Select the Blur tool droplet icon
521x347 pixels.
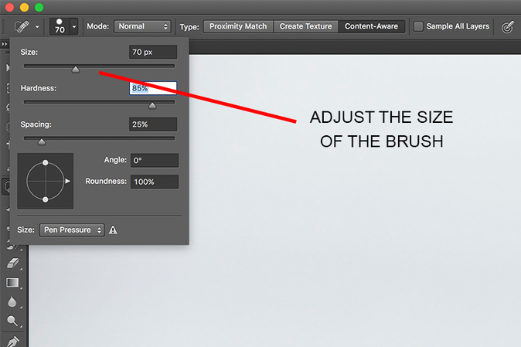point(12,302)
